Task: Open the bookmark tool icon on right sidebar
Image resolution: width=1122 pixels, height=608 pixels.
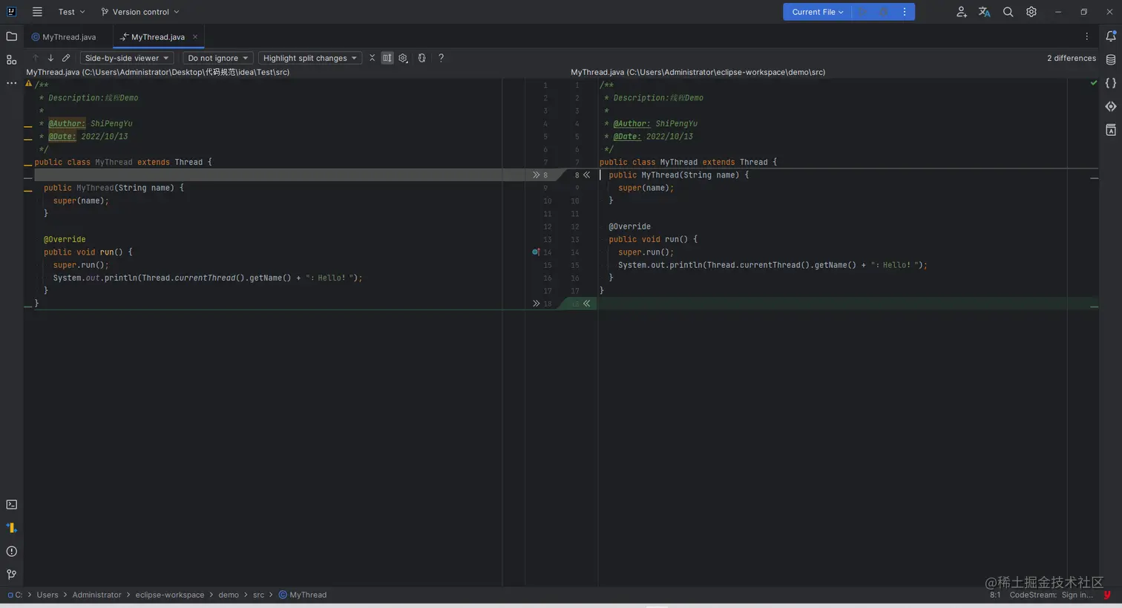Action: [1111, 130]
